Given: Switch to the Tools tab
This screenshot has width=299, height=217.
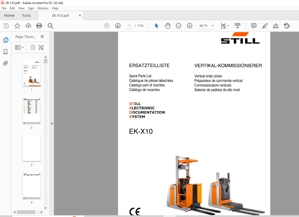Looking at the screenshot, I should 26,16.
